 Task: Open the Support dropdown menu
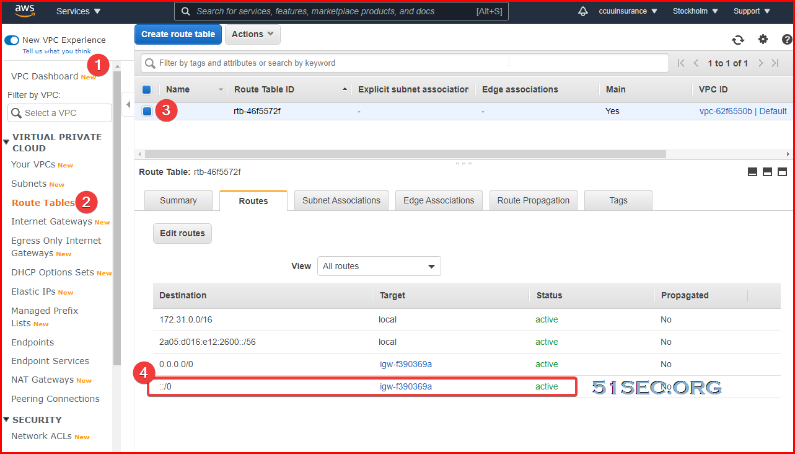[x=752, y=11]
